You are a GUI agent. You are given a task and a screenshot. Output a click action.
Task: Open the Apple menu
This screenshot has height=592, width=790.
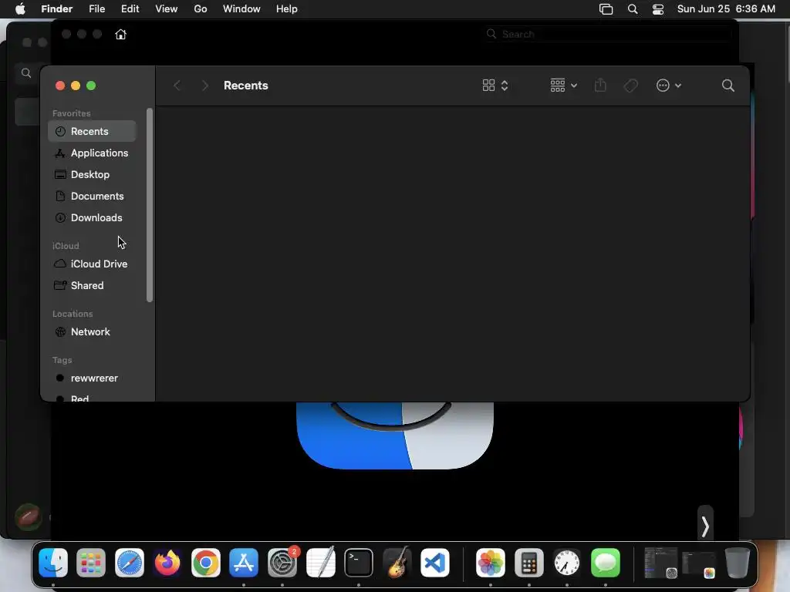point(20,9)
